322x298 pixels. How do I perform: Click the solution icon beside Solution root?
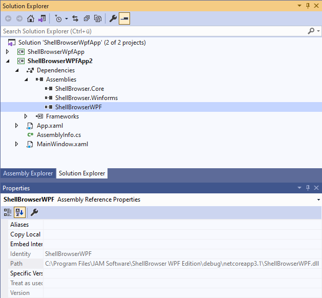point(11,43)
